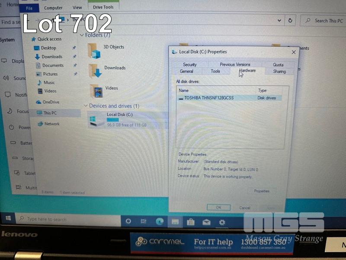Collapse the Devices and drives group
Screen dimensions: 346x260
pyautogui.click(x=85, y=106)
